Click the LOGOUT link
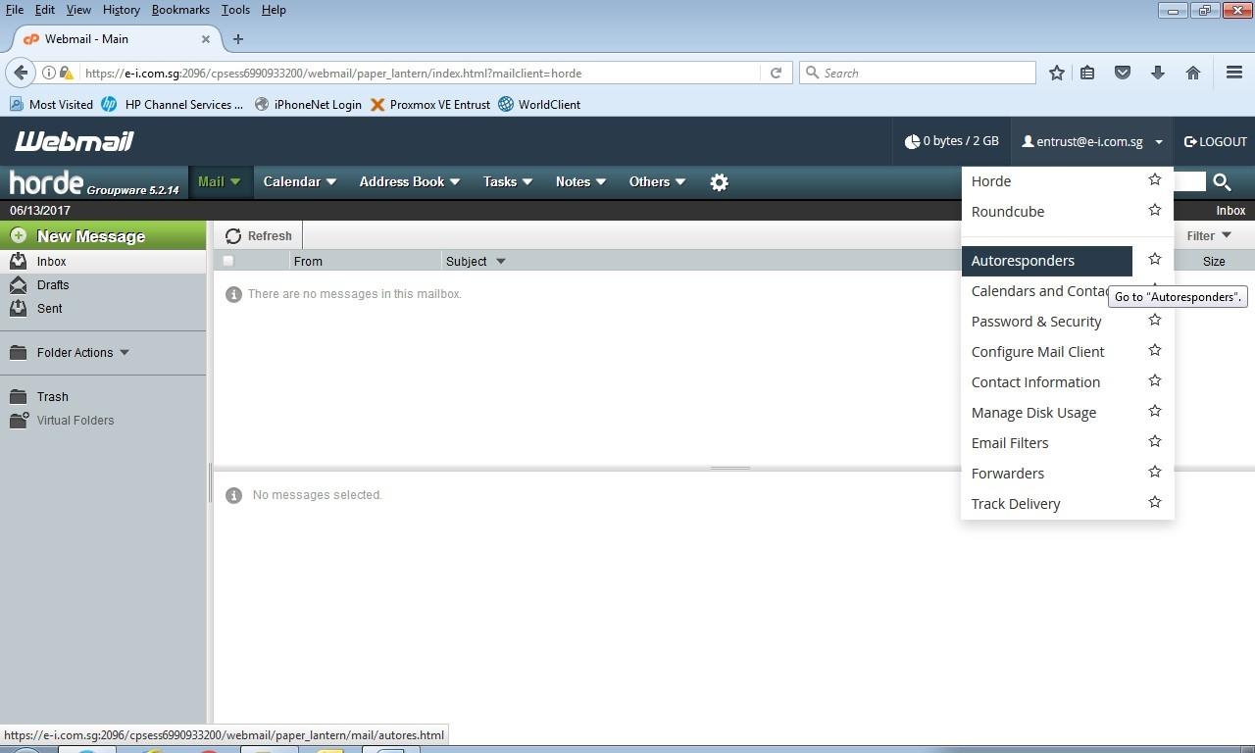Viewport: 1255px width, 753px height. point(1216,141)
